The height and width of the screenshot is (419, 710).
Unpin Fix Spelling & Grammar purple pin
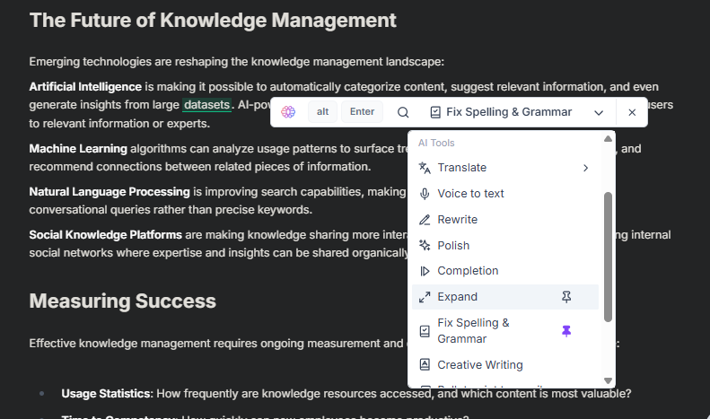566,331
